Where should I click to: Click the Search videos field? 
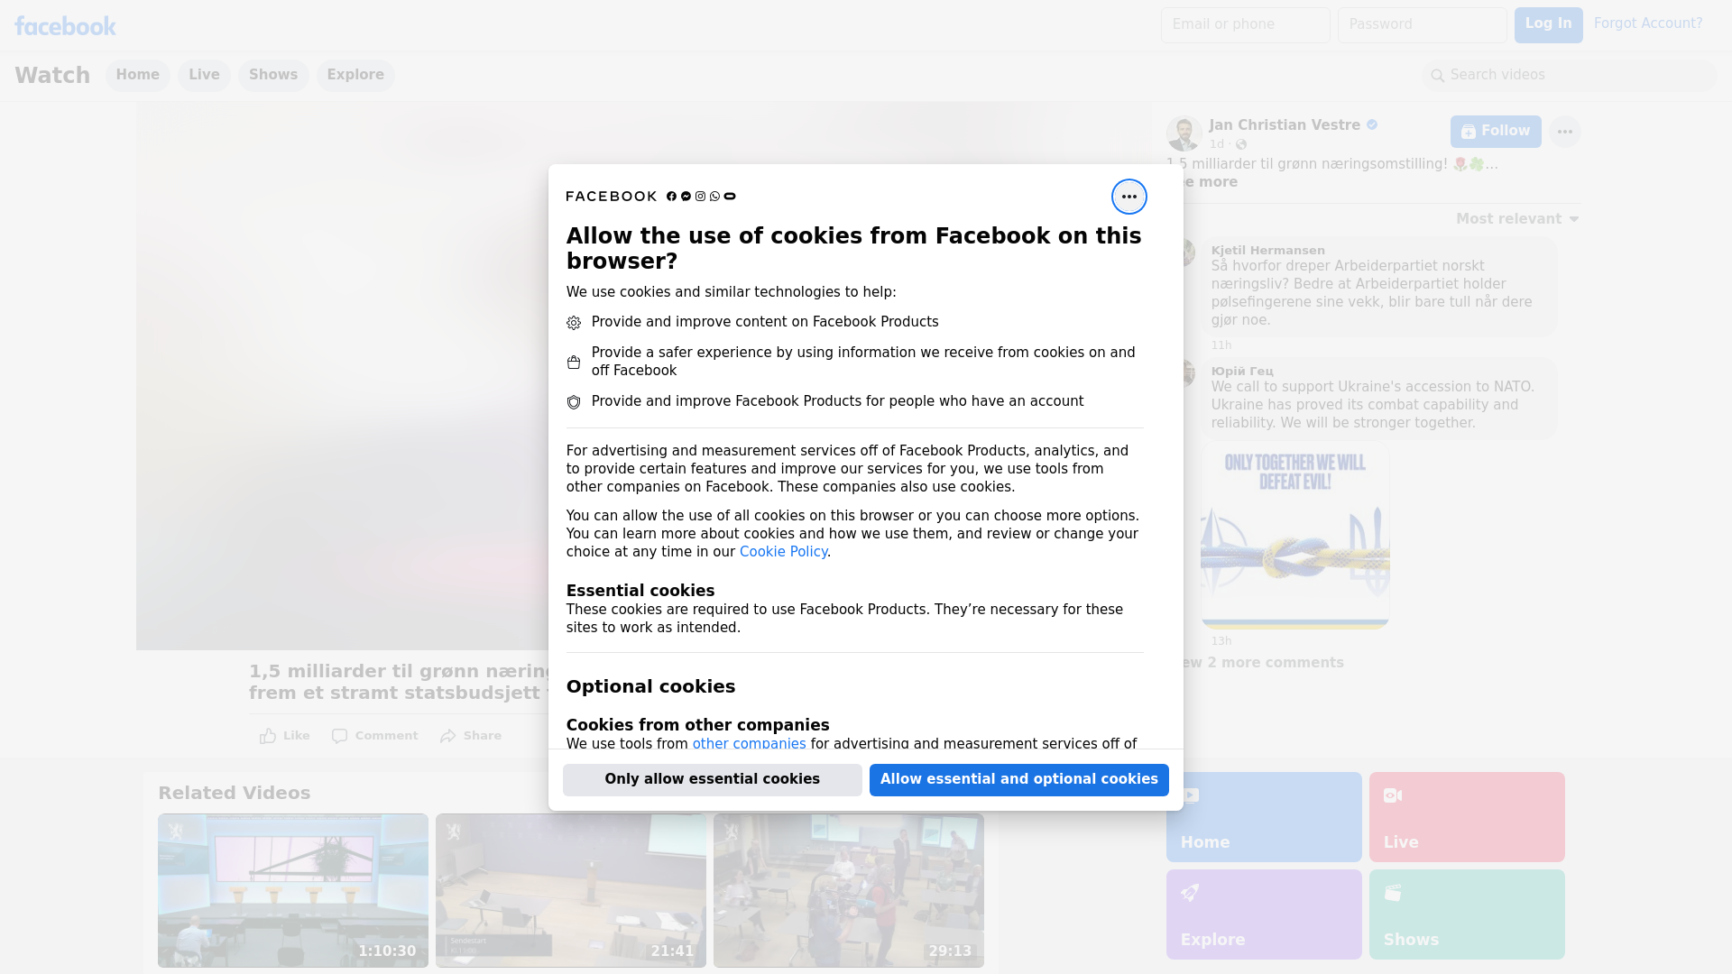tap(1570, 75)
